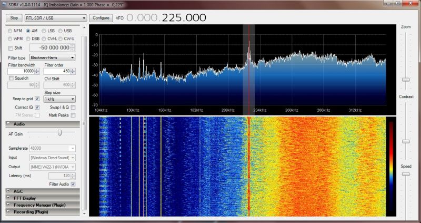Expand the Recording (Plugin) section
The width and height of the screenshot is (421, 223).
click(x=43, y=212)
